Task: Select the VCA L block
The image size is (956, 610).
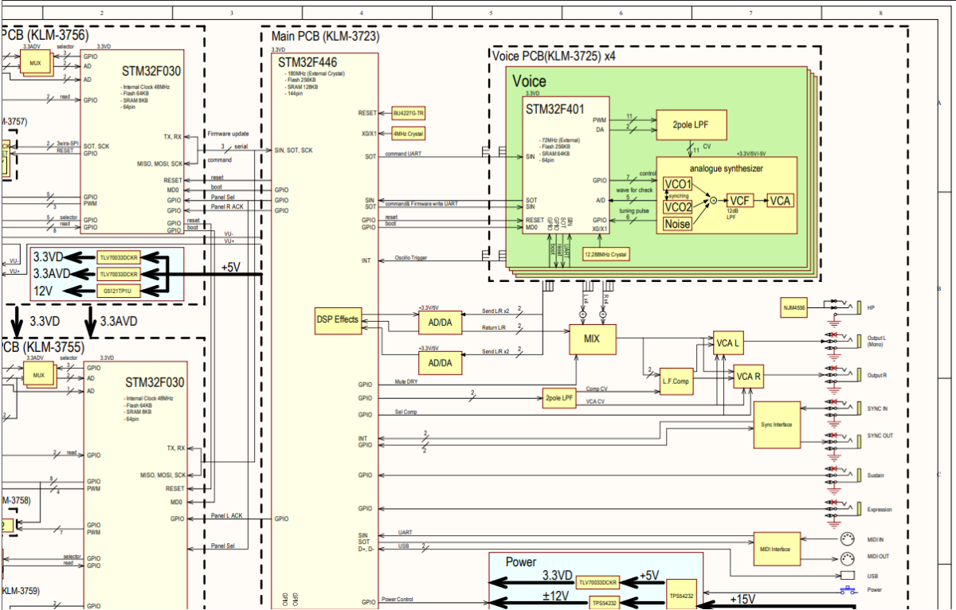Action: (x=728, y=343)
